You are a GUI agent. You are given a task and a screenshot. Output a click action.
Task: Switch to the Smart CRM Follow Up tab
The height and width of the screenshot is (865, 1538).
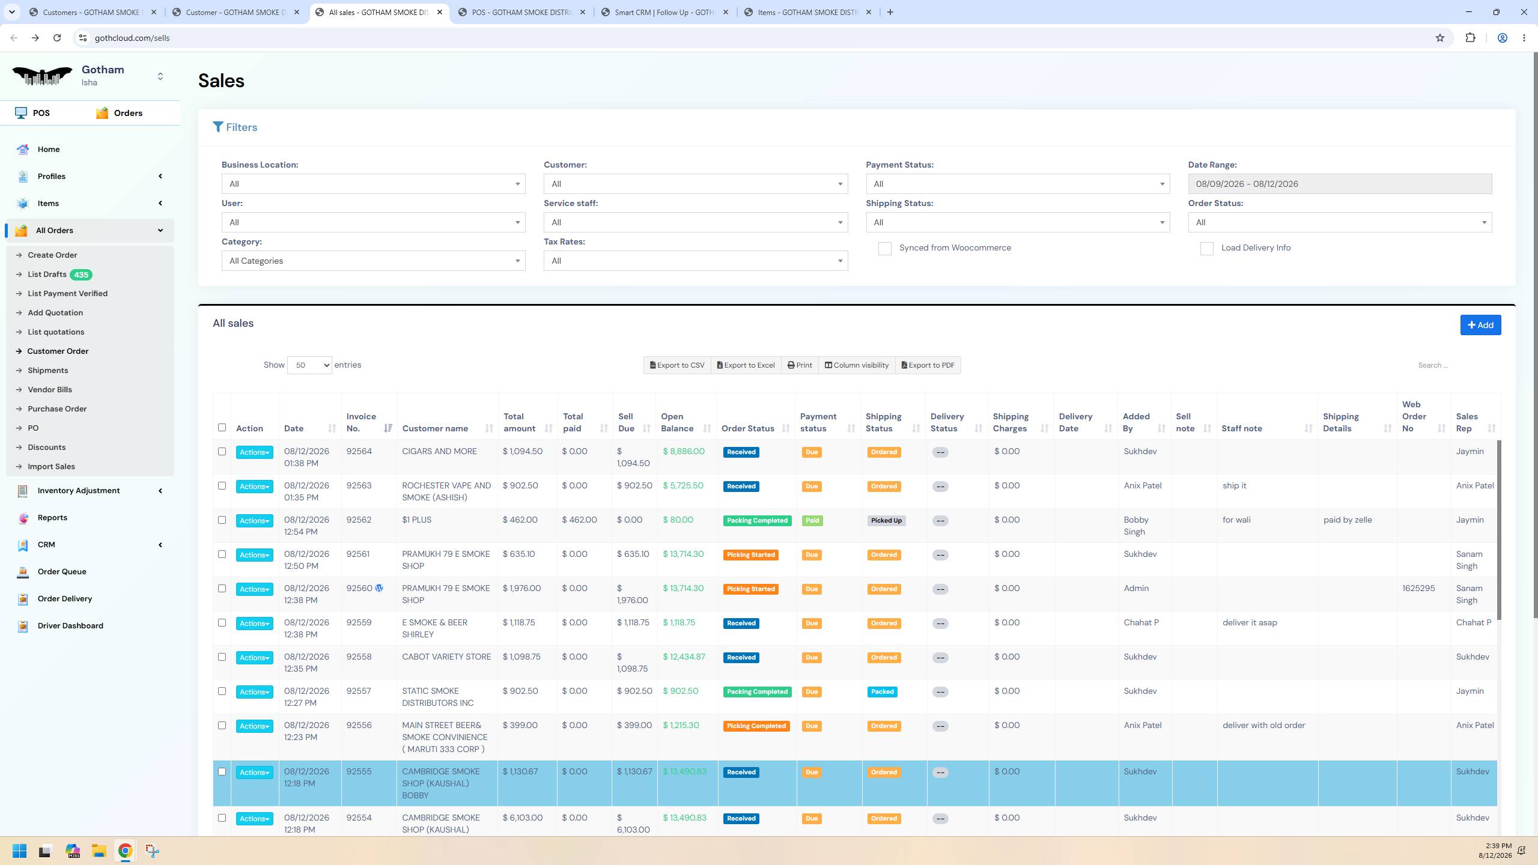click(x=664, y=12)
